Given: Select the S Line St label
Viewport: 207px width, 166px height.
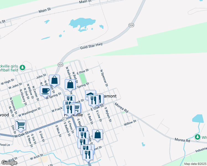Looking at the screenshot, I should pyautogui.click(x=99, y=116).
